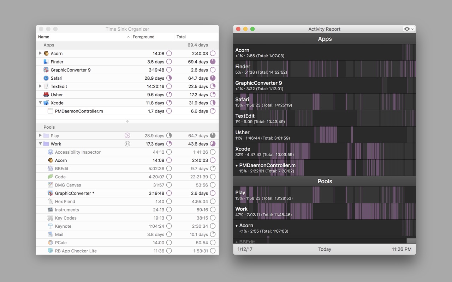Click the Today label in report footer

coord(325,249)
